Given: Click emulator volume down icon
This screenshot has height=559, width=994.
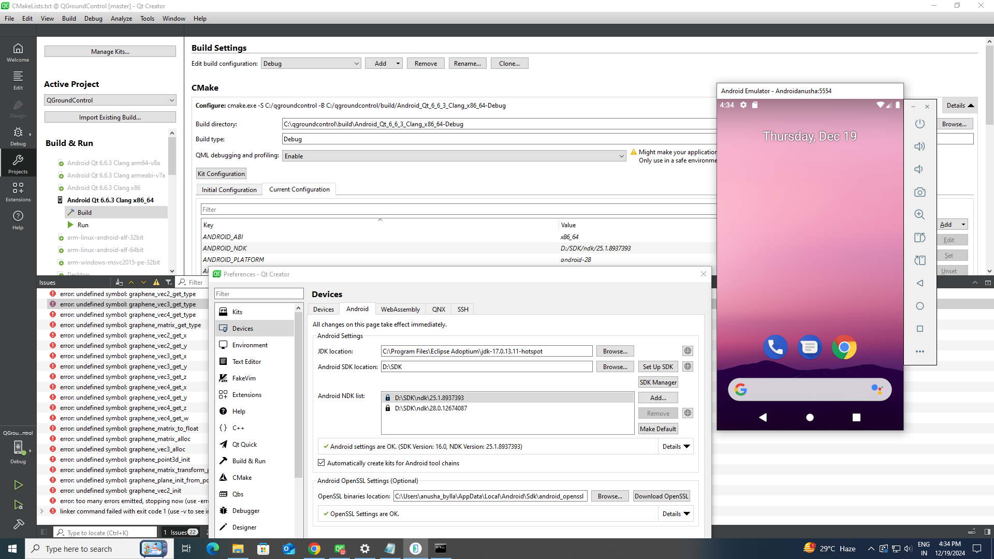Looking at the screenshot, I should [x=919, y=169].
